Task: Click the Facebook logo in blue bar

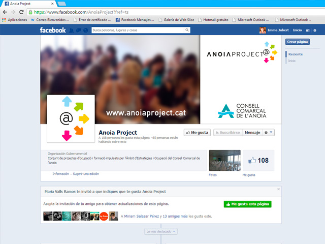Action: coord(53,30)
